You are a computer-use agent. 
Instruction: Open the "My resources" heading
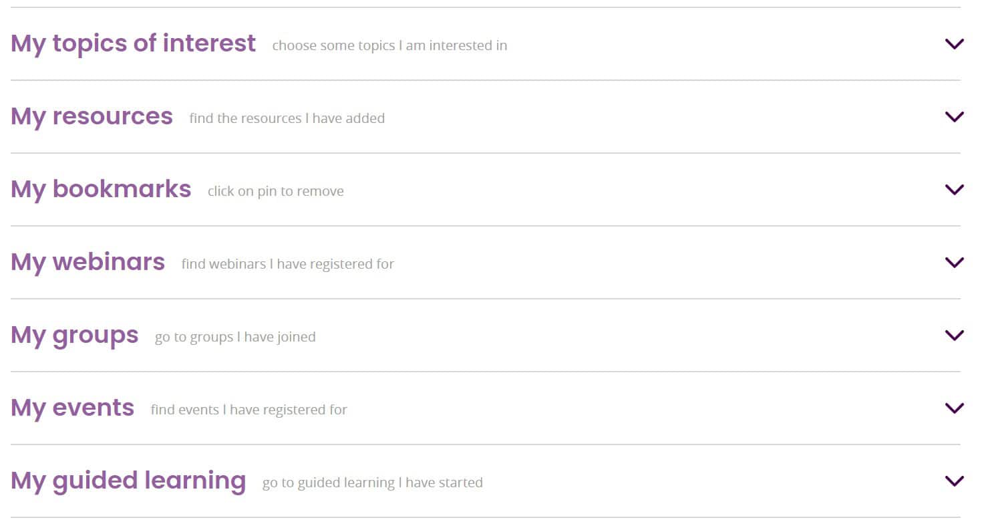(92, 116)
